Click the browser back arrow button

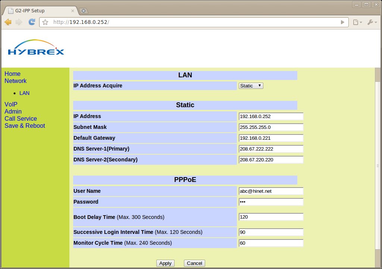click(x=8, y=22)
